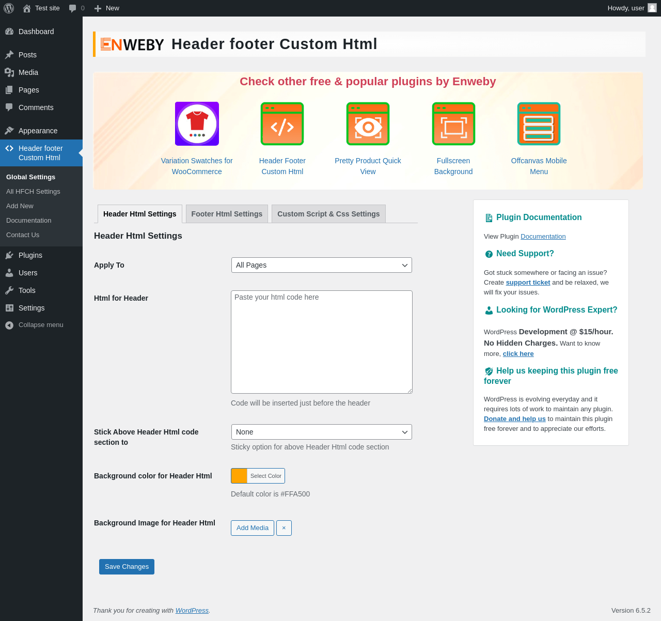Open the Offcanvas Mobile Menu plugin icon
This screenshot has width=661, height=621.
point(539,123)
